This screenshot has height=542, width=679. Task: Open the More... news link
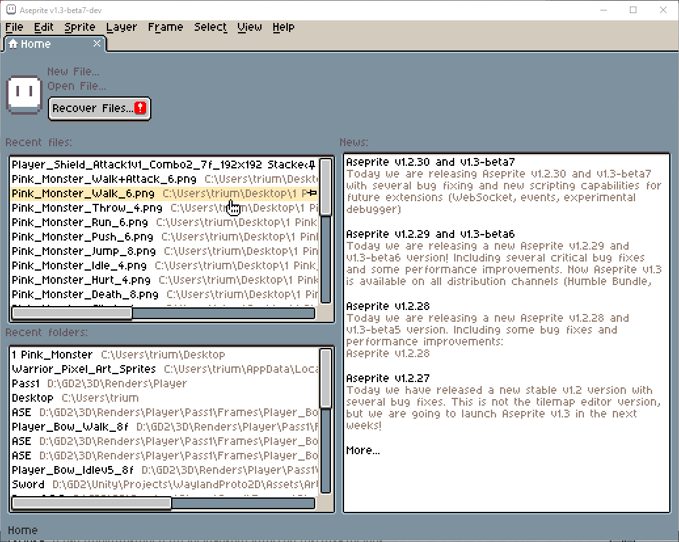(x=363, y=451)
